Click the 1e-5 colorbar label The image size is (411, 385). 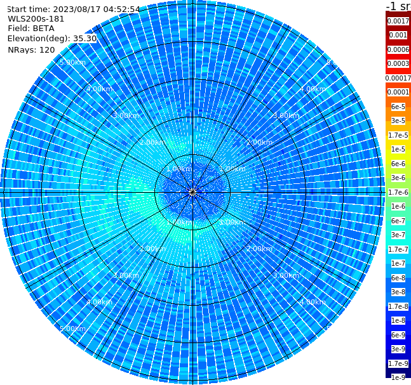click(x=398, y=149)
